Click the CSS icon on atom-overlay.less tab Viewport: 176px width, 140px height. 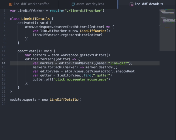coord(73,4)
